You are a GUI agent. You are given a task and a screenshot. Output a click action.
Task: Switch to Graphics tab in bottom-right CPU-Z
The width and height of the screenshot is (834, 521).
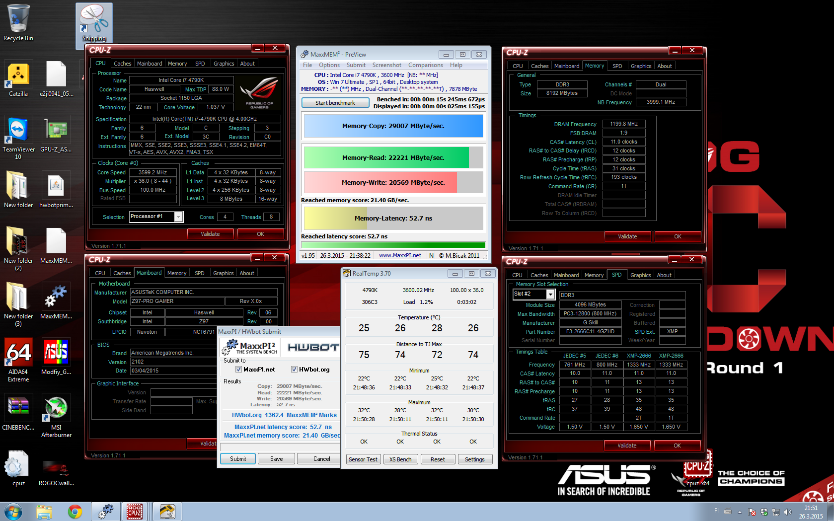640,275
